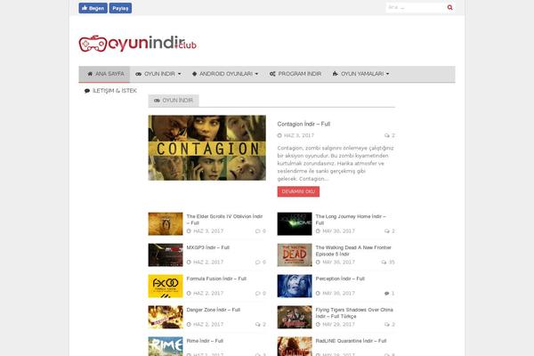Select the ANA SAYFA menu item
Screen dimensions: 534x356
point(104,74)
